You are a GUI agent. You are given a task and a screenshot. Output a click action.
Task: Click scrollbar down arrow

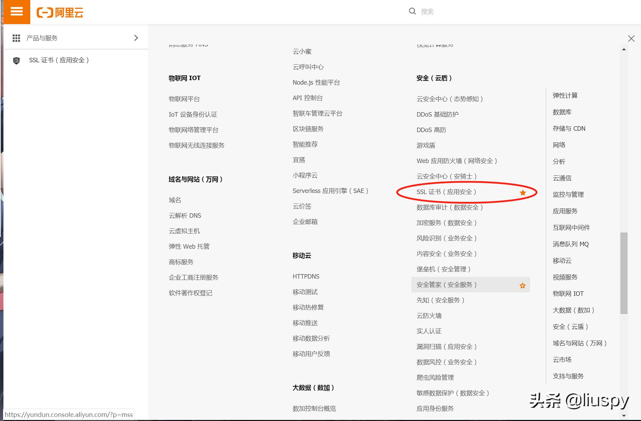pos(624,416)
